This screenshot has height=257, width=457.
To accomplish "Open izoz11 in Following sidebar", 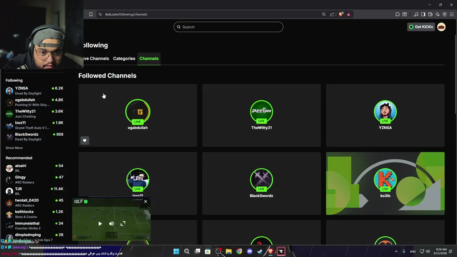I will point(34,125).
